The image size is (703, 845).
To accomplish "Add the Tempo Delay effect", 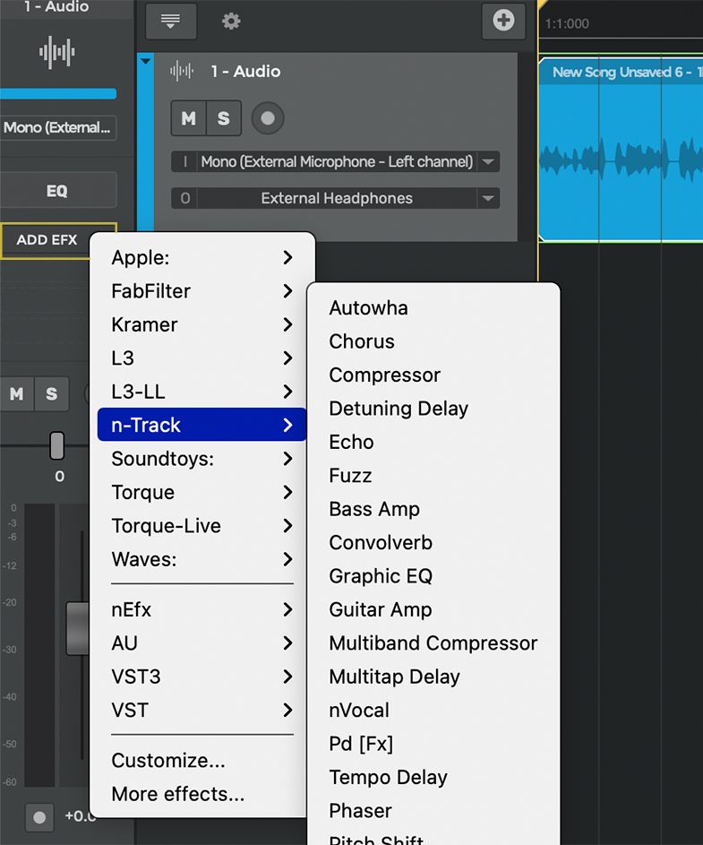I will 433,777.
